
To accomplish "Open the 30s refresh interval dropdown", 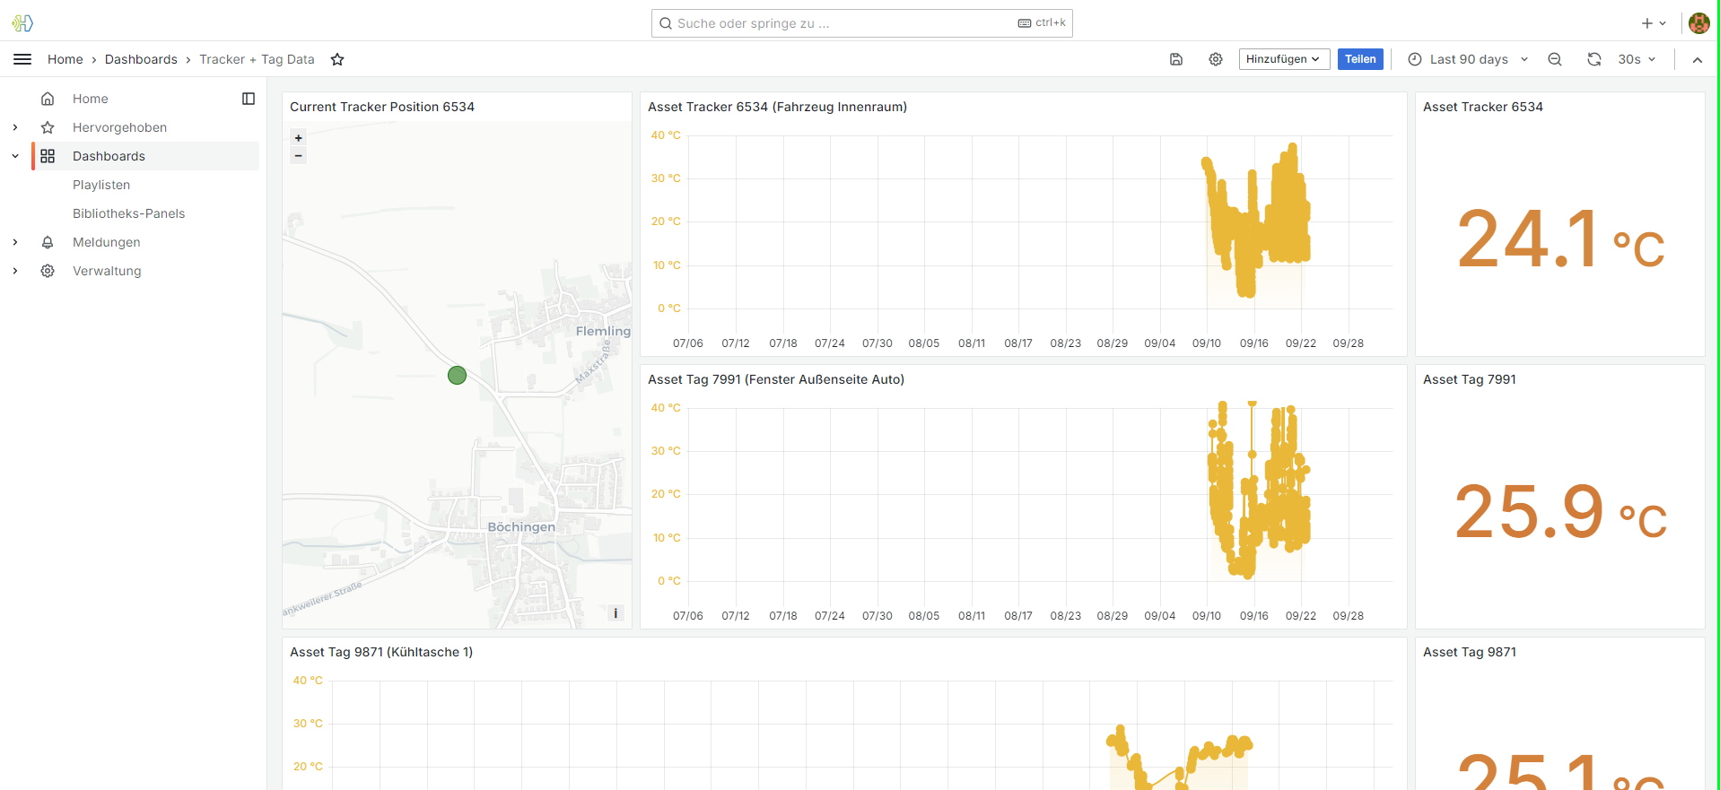I will coord(1637,59).
